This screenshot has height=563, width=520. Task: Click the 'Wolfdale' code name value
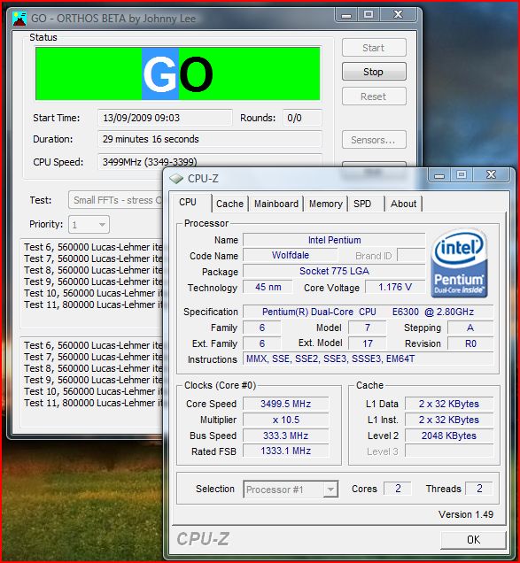click(x=291, y=255)
